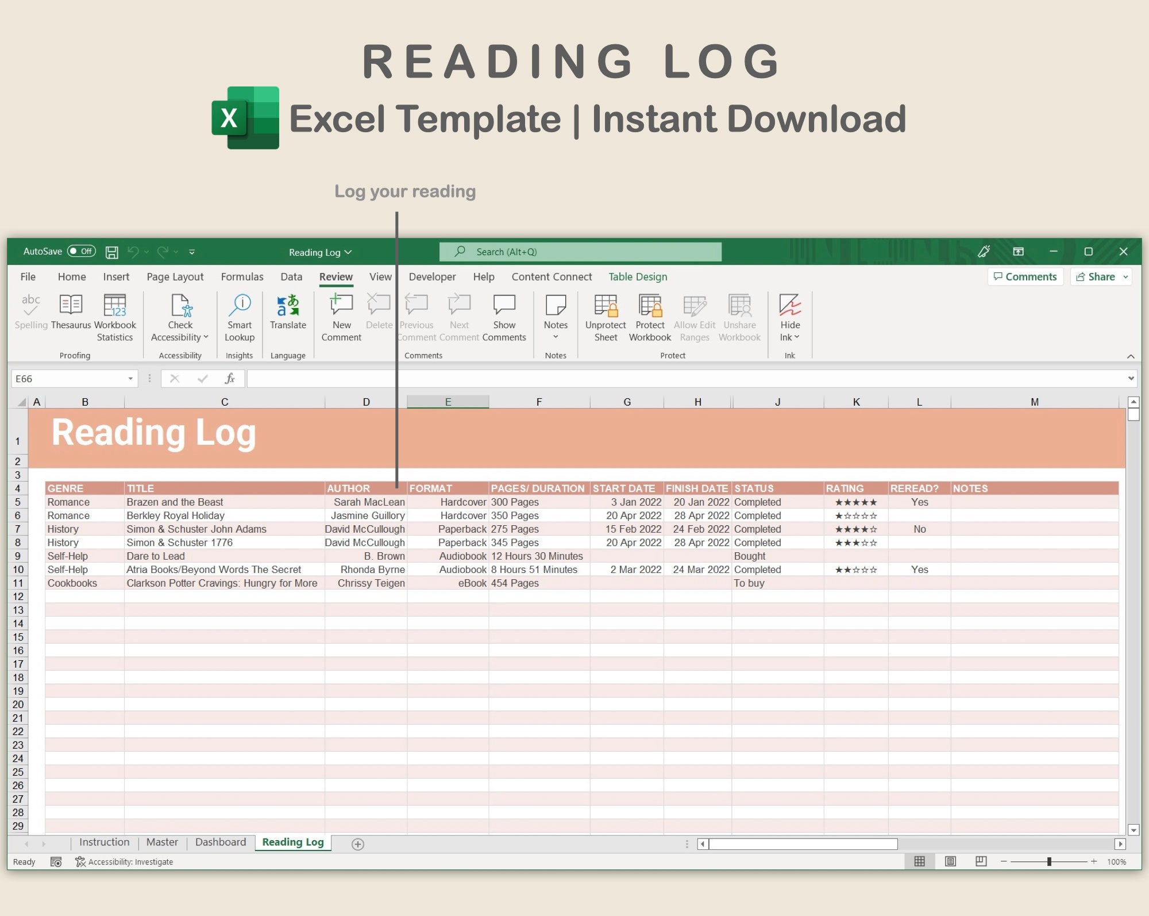1149x916 pixels.
Task: Click Workbook Statistics icon
Action: [x=115, y=310]
